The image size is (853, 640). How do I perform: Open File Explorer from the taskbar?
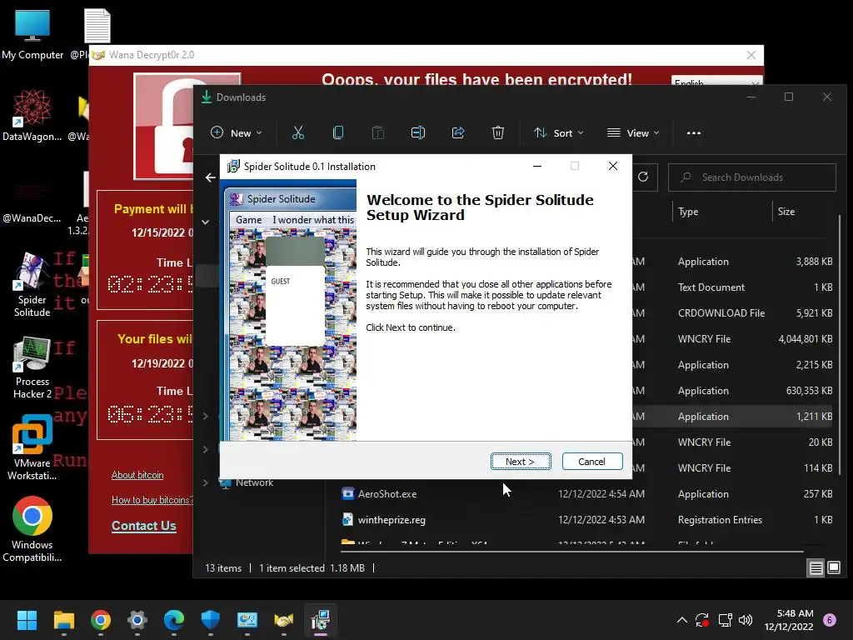point(63,620)
